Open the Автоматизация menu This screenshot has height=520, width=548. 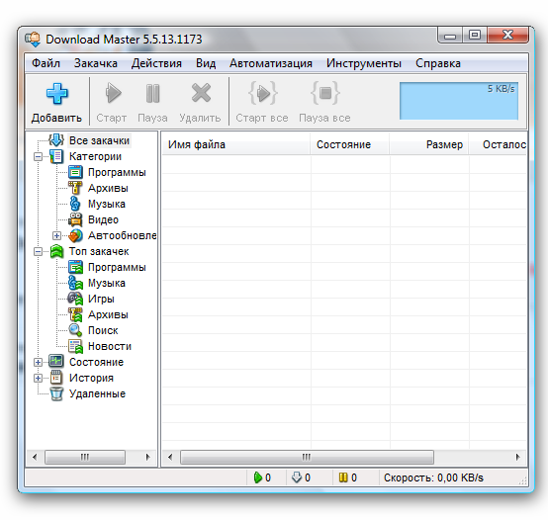click(x=271, y=63)
